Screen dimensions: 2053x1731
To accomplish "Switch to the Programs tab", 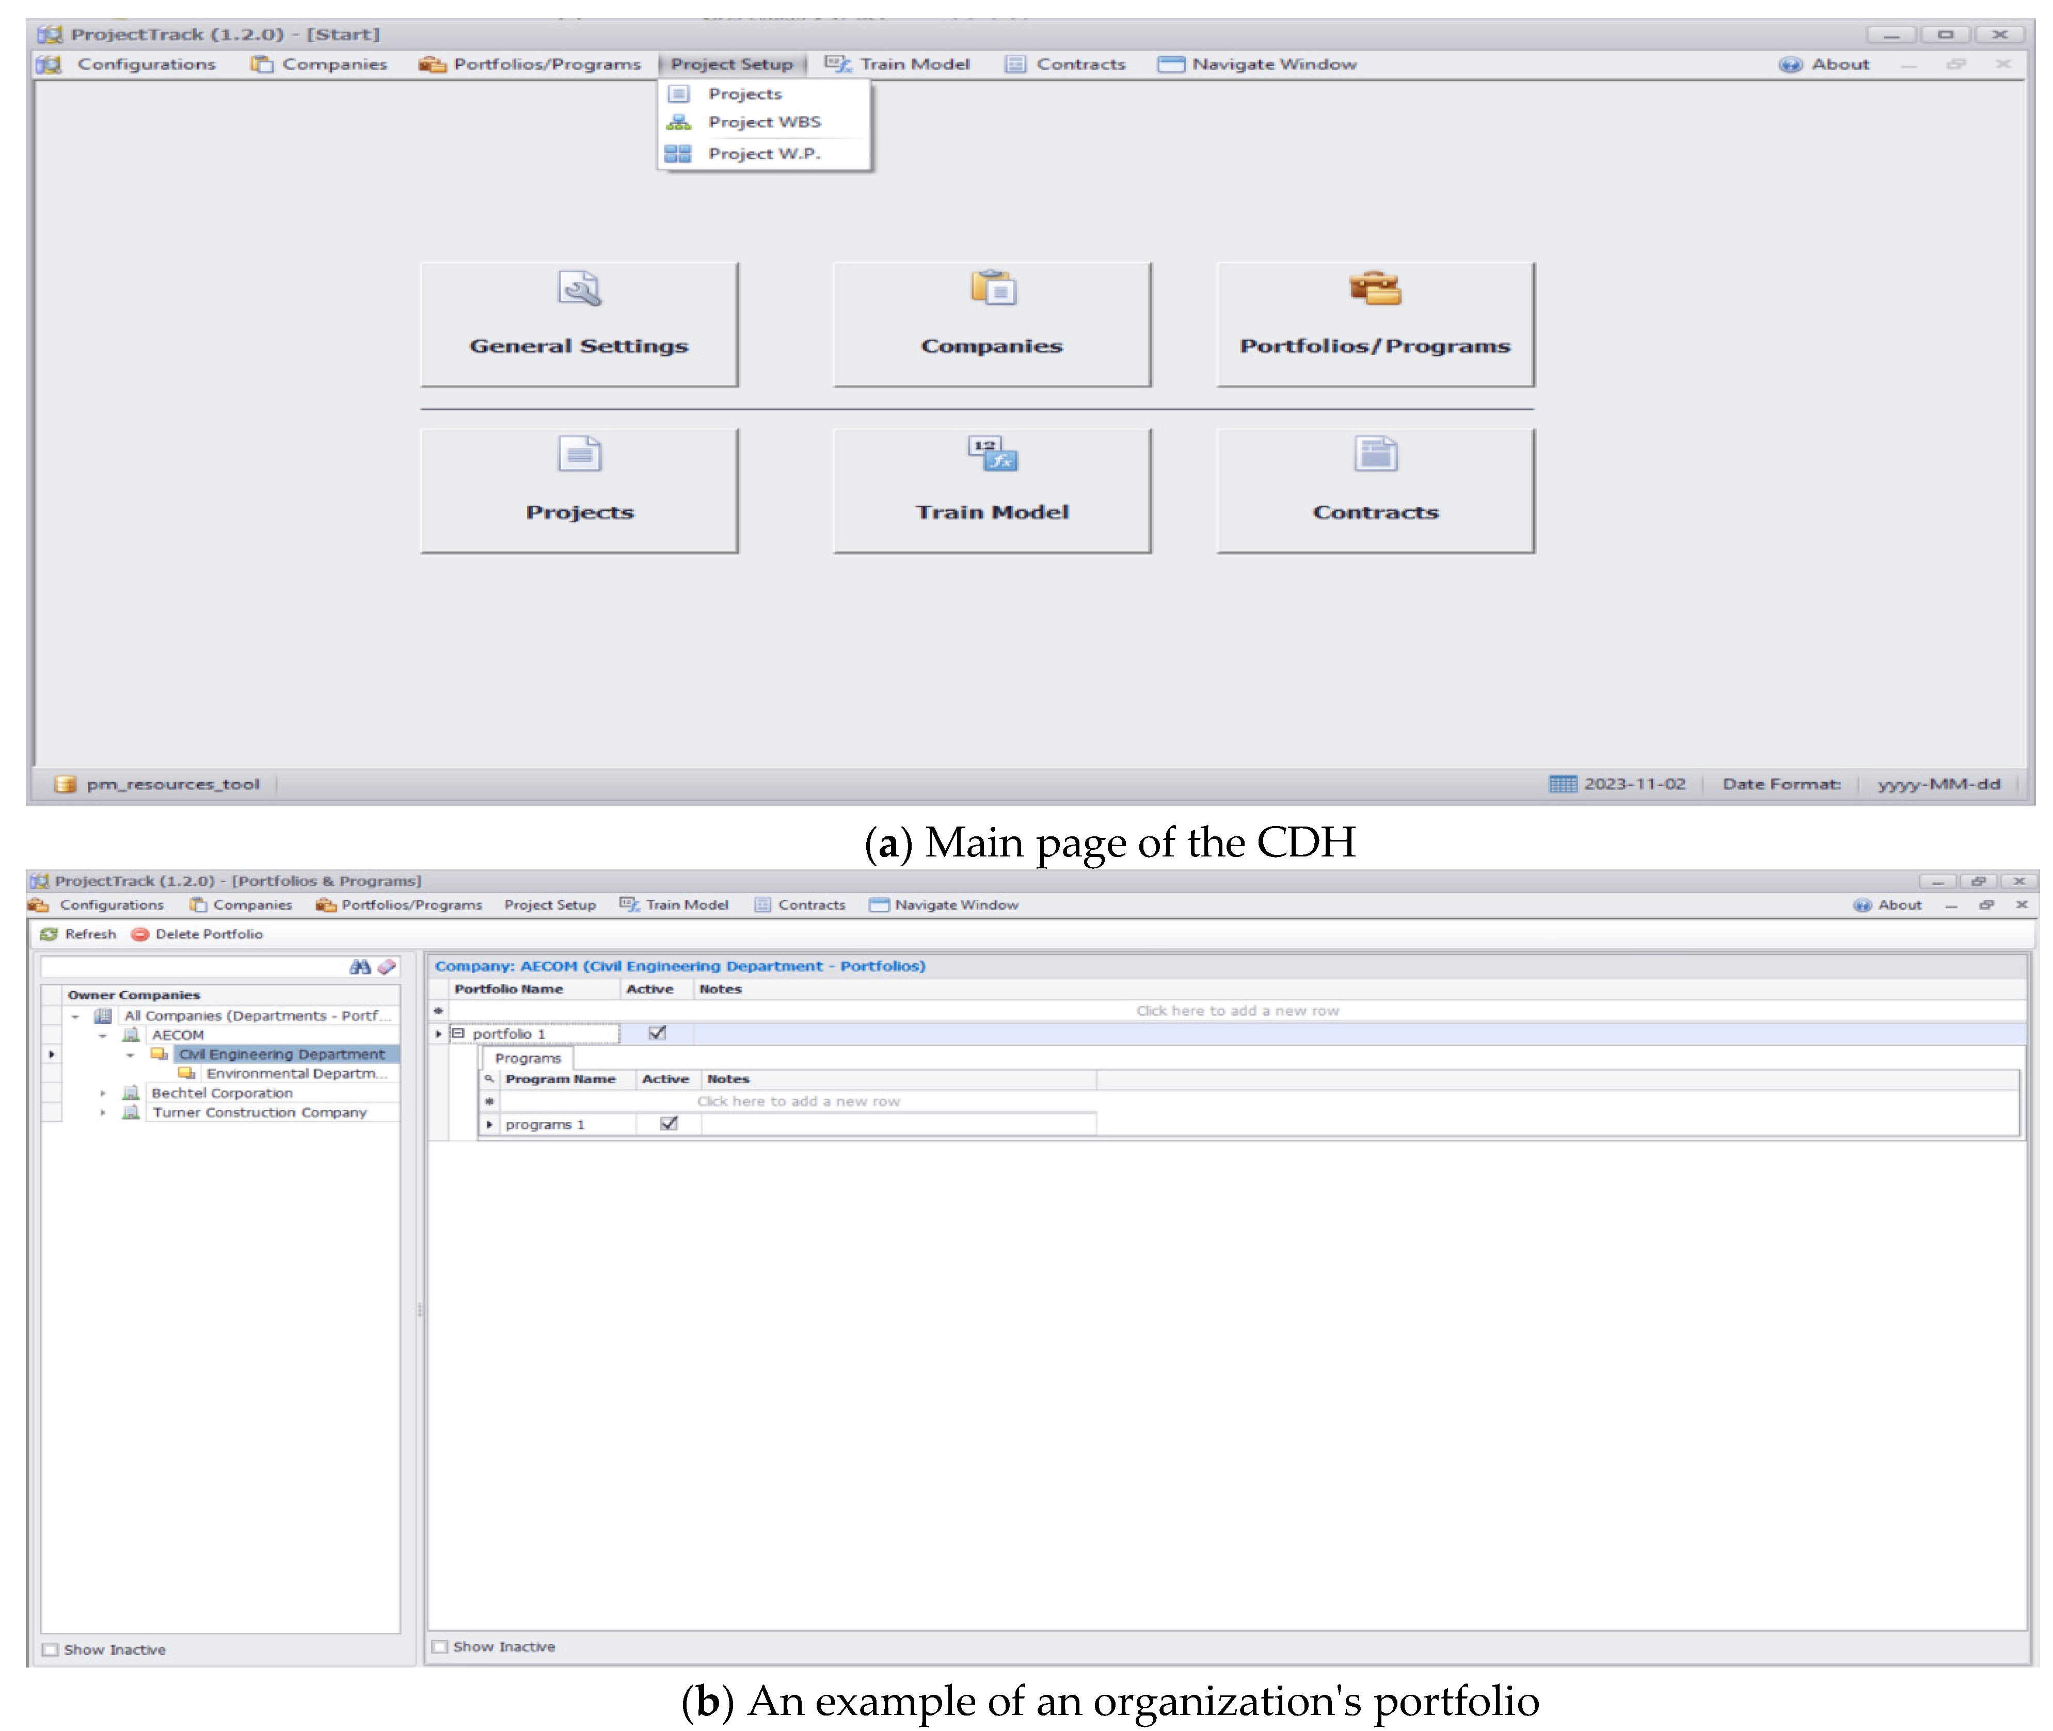I will pyautogui.click(x=527, y=1058).
